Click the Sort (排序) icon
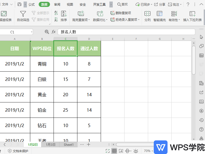The width and height of the screenshot is (205, 154). click(x=64, y=14)
